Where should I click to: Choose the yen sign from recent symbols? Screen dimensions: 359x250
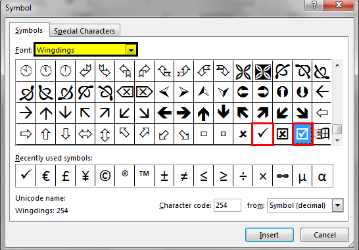coord(85,176)
